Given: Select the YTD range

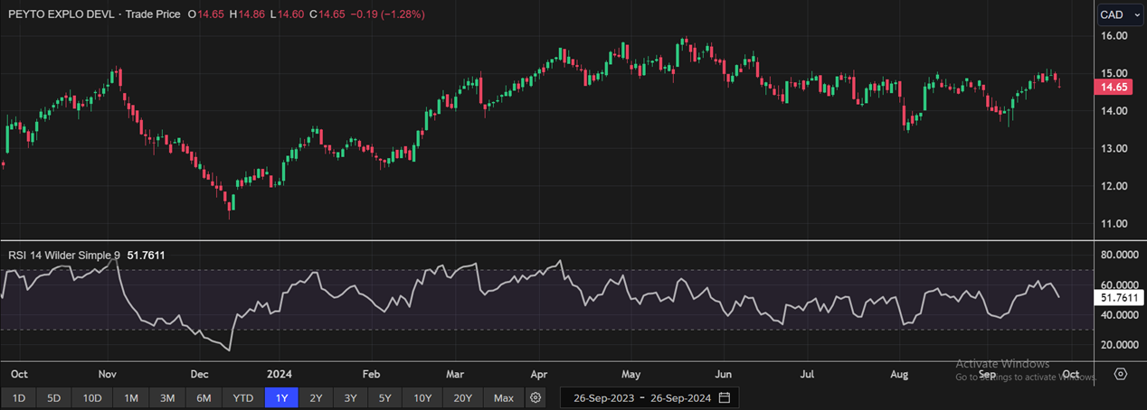Looking at the screenshot, I should [x=242, y=397].
